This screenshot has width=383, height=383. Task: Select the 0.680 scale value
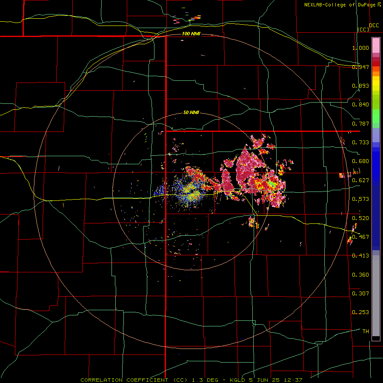tap(360, 161)
